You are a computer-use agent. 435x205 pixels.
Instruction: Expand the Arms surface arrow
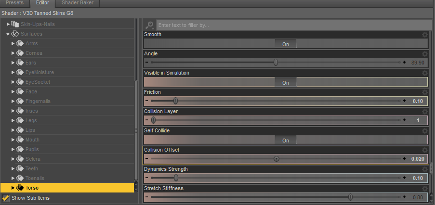[x=13, y=43]
